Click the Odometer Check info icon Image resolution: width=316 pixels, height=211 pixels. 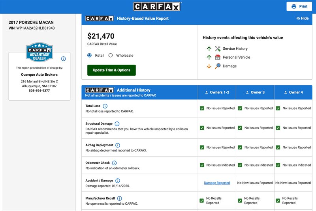tap(114, 163)
